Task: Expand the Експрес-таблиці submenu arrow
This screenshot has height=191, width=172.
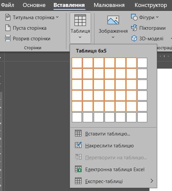Action: tap(152, 181)
